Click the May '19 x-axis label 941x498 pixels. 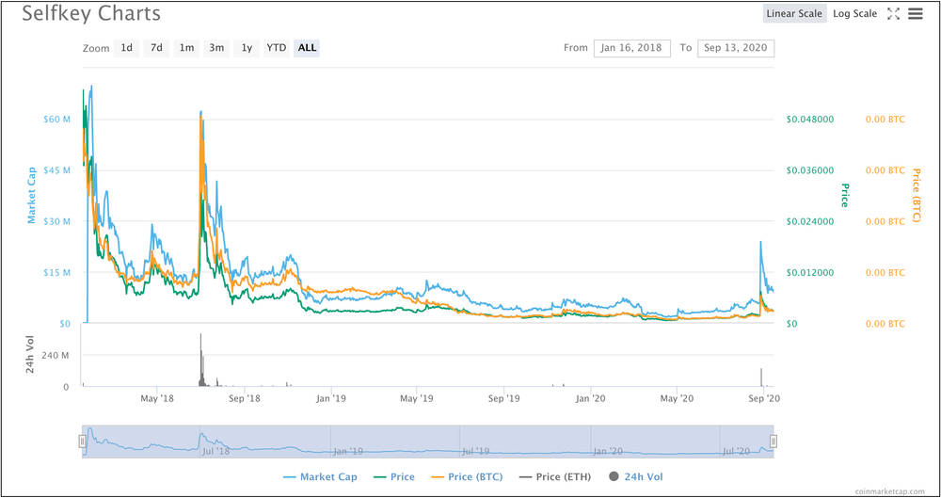pyautogui.click(x=417, y=397)
